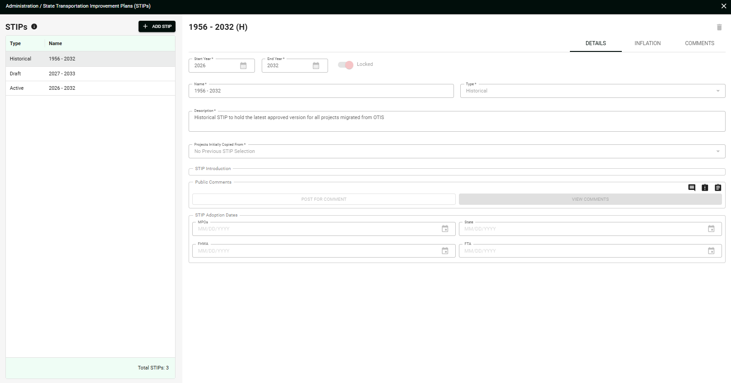Toggle the Locked switch
Viewport: 731px width, 383px height.
pos(346,65)
